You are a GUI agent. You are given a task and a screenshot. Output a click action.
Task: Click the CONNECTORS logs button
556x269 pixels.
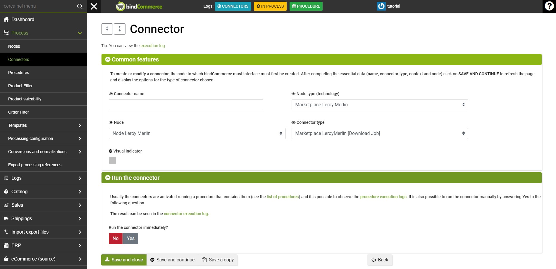tap(233, 6)
